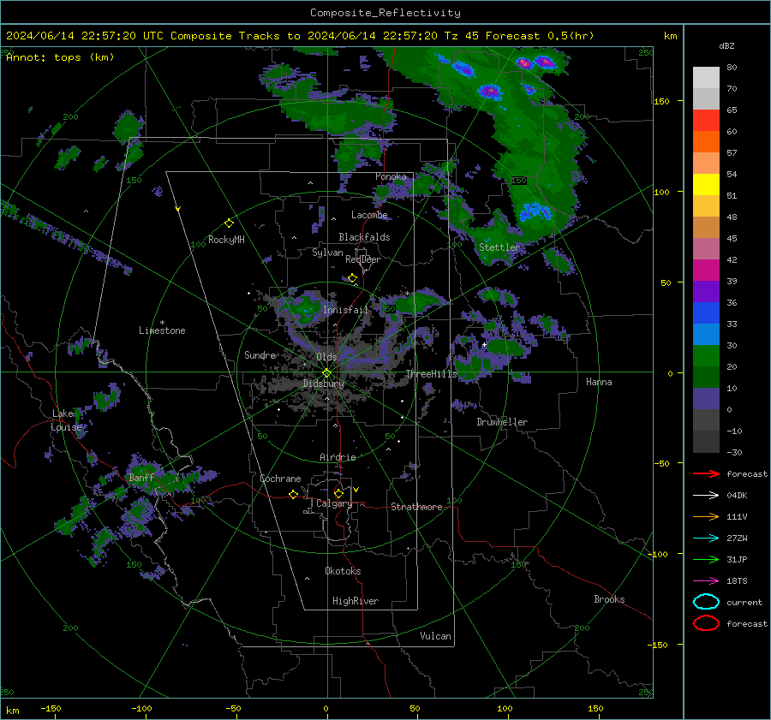Click the Cochrane town label
The width and height of the screenshot is (771, 720).
(x=280, y=479)
